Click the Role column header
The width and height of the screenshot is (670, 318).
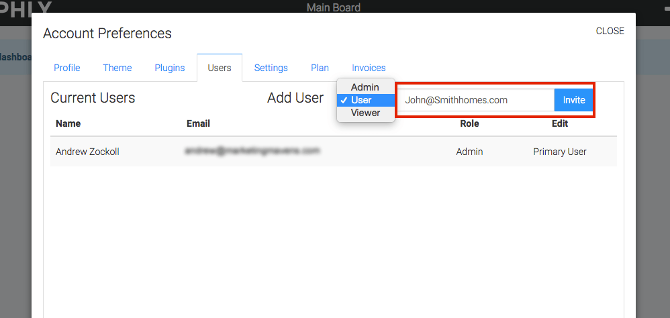coord(469,124)
